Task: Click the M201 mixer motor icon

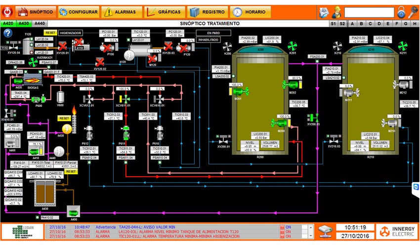Action: coord(238,92)
